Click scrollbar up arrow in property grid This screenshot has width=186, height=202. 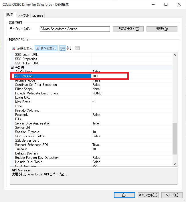[x=175, y=55]
